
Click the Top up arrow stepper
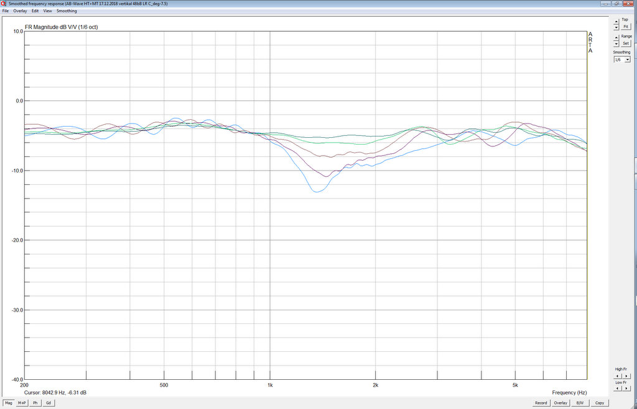pos(616,20)
